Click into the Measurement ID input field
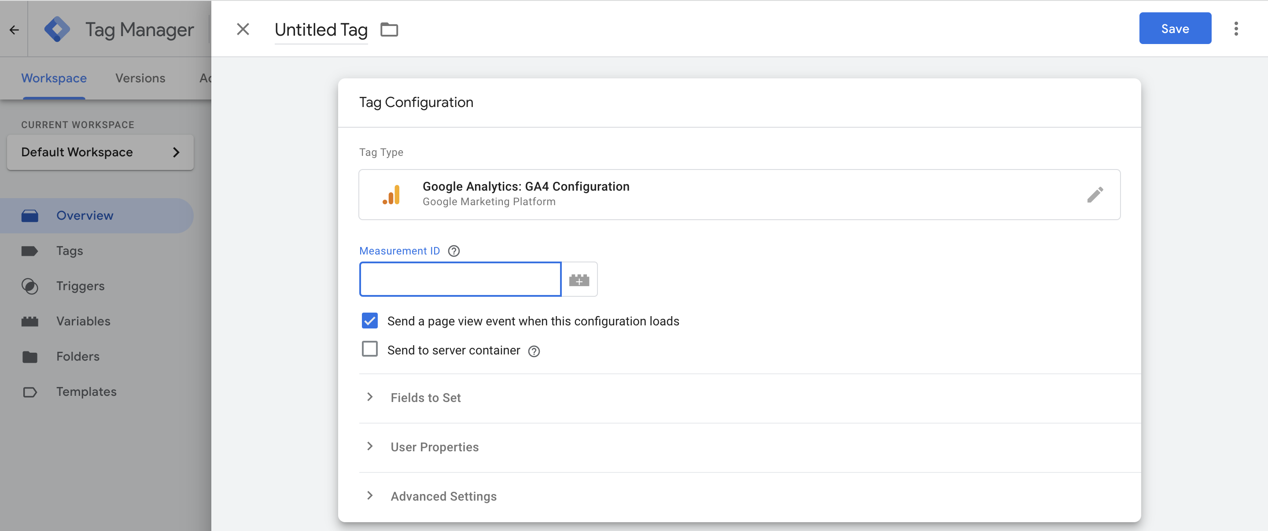1268x531 pixels. [x=460, y=280]
